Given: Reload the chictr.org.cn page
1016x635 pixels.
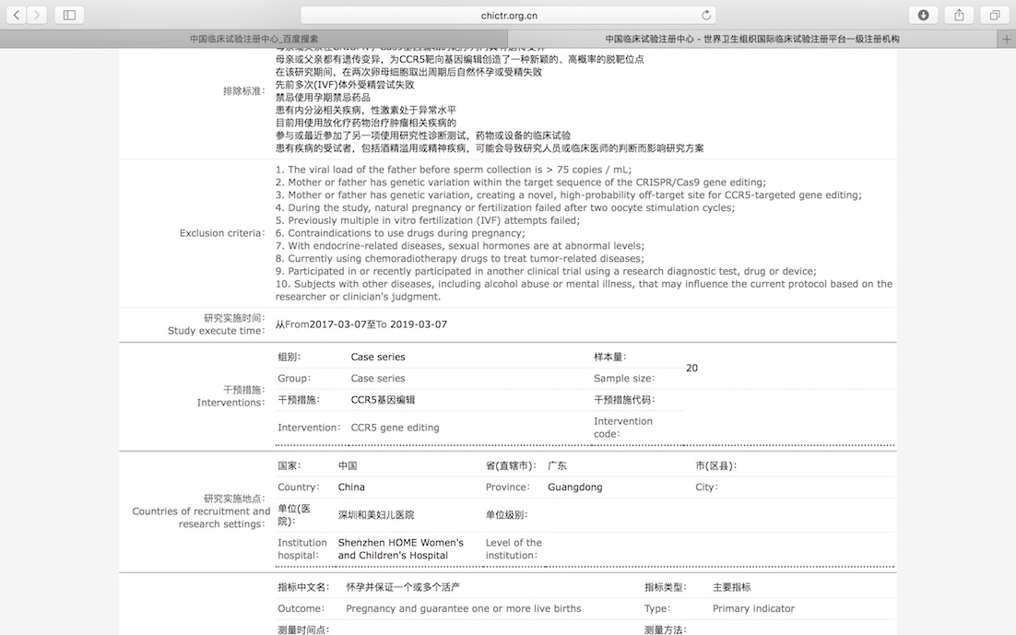Looking at the screenshot, I should 706,15.
